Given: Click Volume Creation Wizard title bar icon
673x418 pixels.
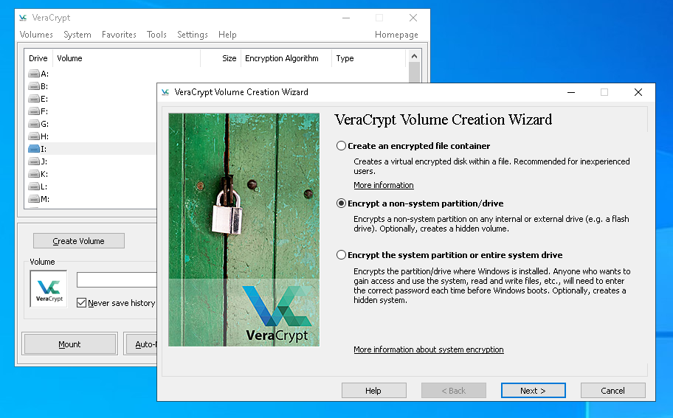Looking at the screenshot, I should click(x=166, y=92).
